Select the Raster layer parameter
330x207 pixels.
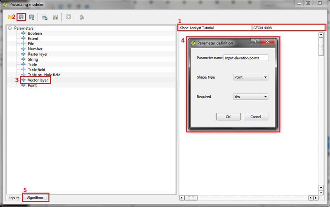(38, 54)
